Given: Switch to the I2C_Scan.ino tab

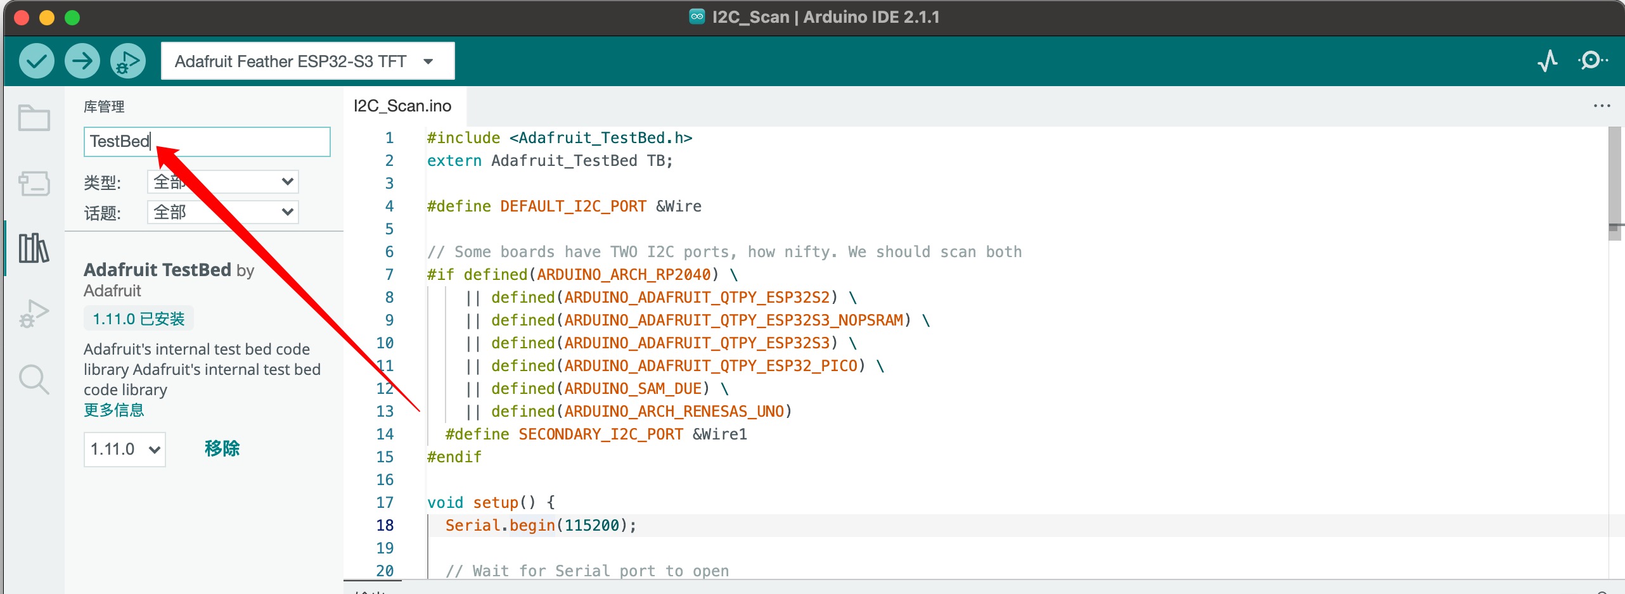Looking at the screenshot, I should coord(402,106).
